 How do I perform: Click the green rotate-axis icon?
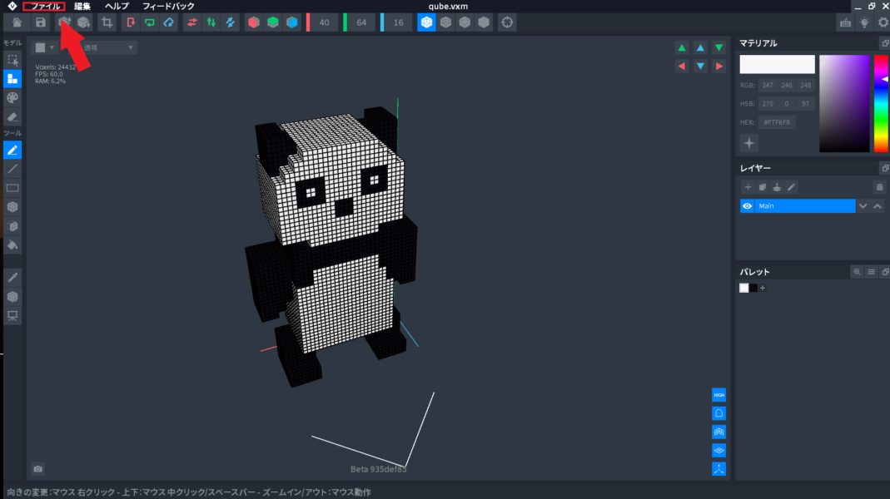click(x=150, y=22)
